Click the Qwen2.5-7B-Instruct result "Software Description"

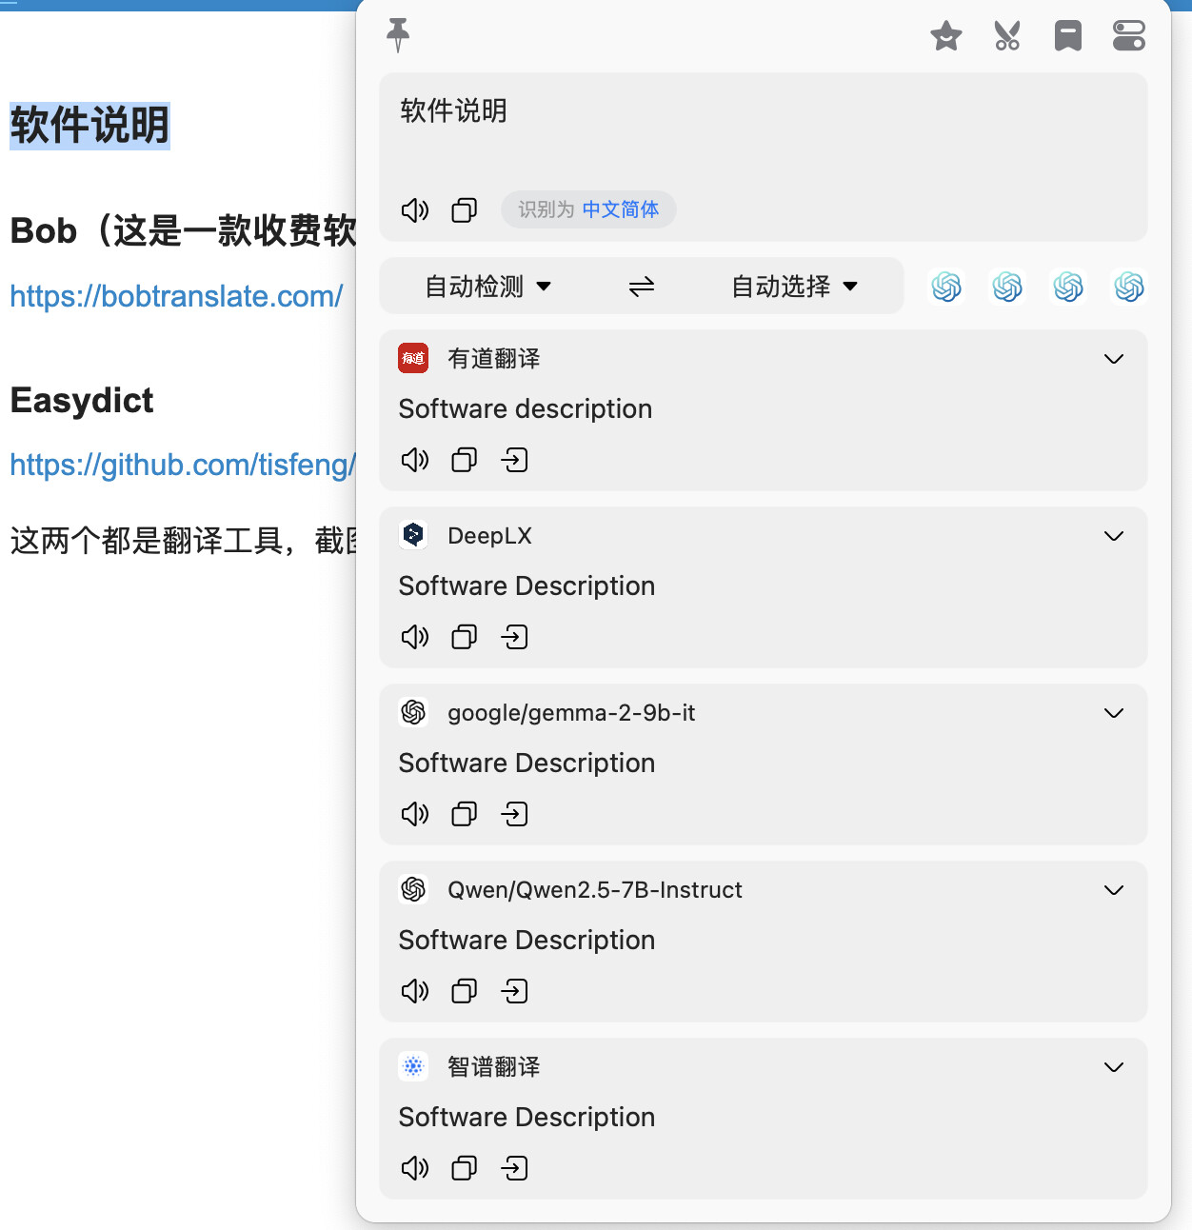pyautogui.click(x=526, y=940)
